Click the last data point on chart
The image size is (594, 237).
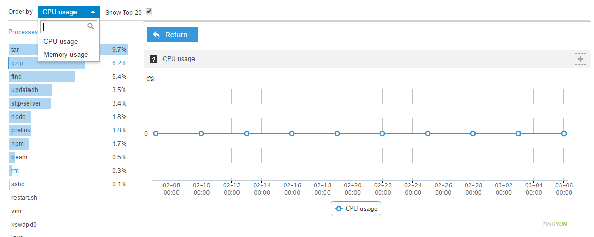point(564,134)
